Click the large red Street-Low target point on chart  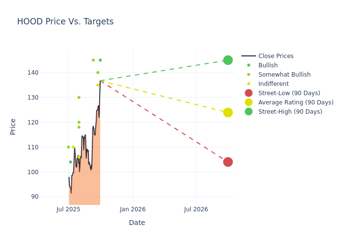[x=228, y=162]
